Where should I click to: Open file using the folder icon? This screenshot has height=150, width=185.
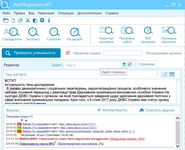6,20
